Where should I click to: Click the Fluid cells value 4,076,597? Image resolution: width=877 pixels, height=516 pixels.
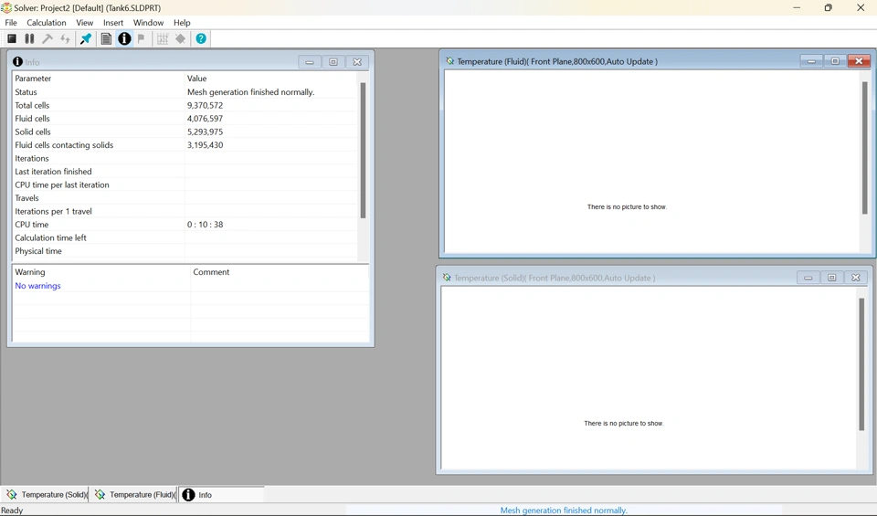coord(205,119)
